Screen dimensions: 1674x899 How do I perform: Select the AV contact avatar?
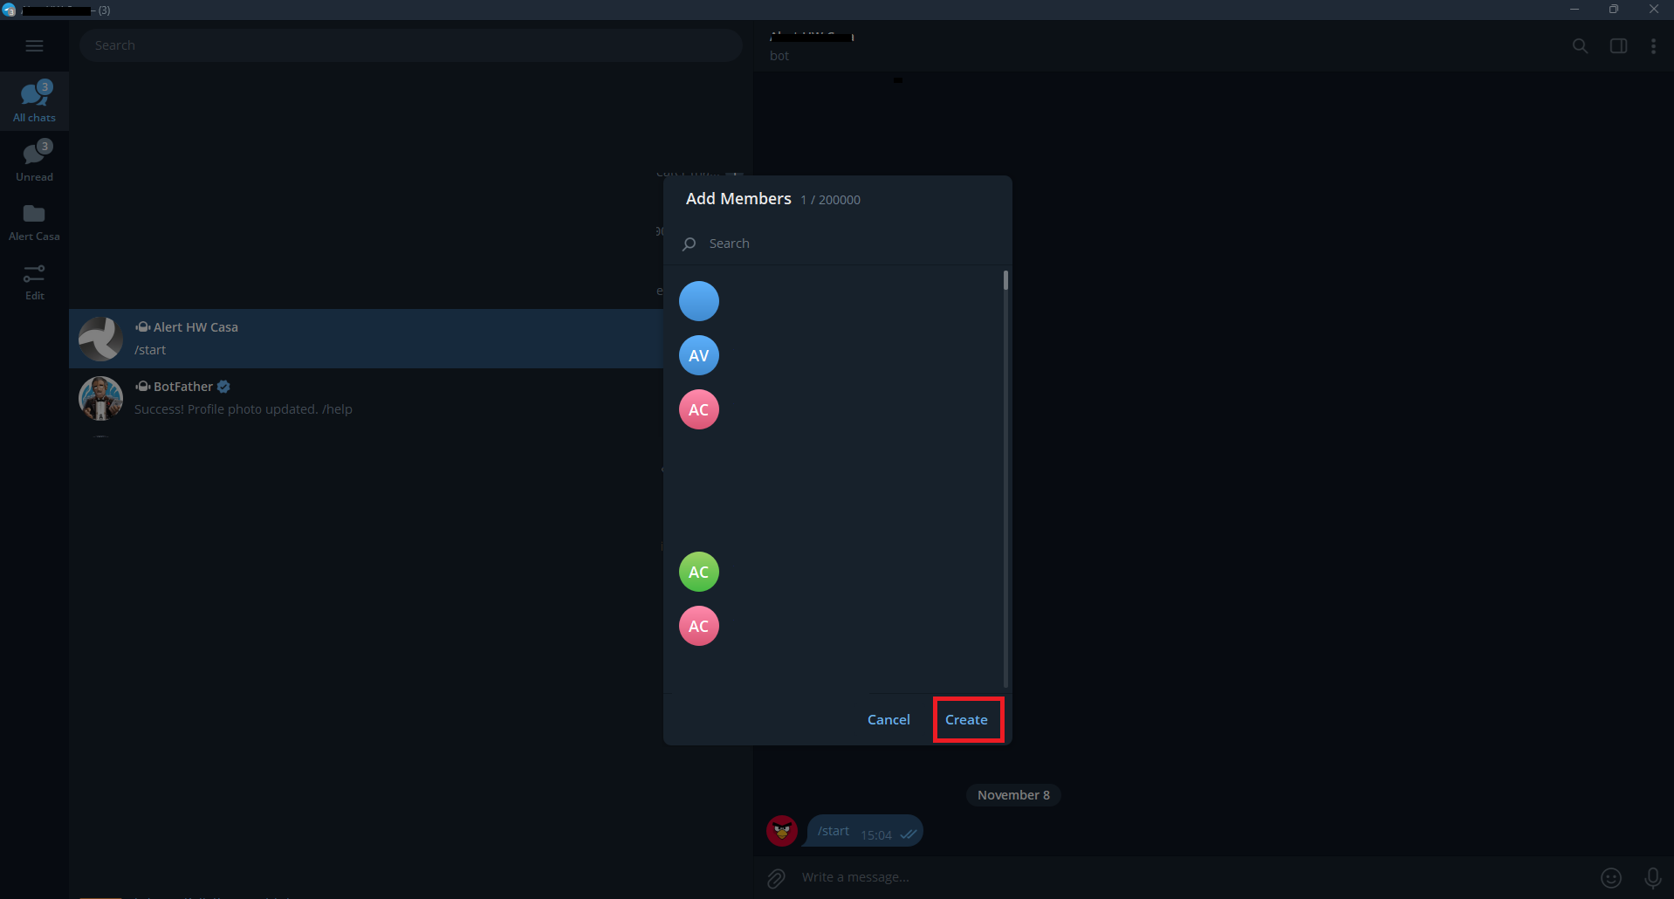699,355
